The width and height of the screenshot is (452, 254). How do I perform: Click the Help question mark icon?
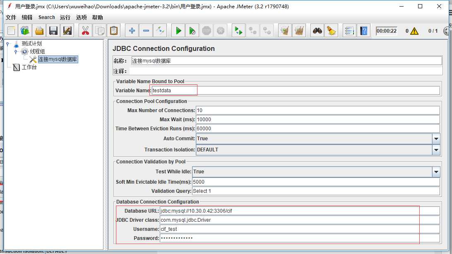point(363,31)
